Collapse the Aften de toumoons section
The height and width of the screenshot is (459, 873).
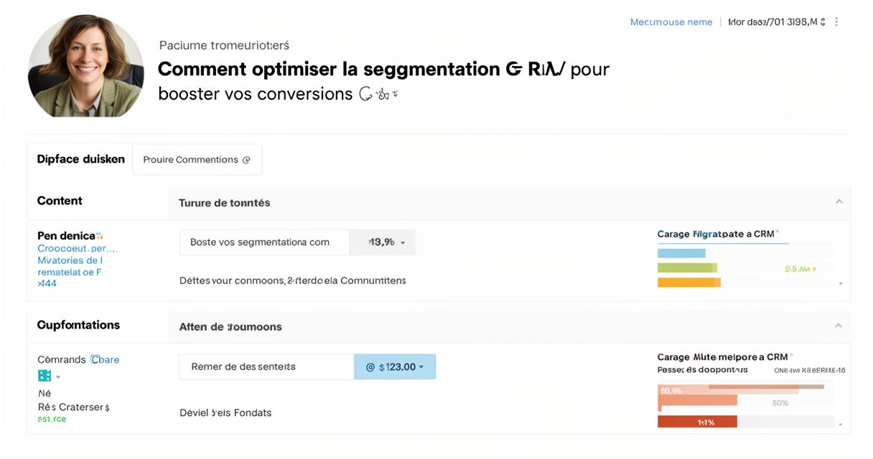tap(839, 326)
